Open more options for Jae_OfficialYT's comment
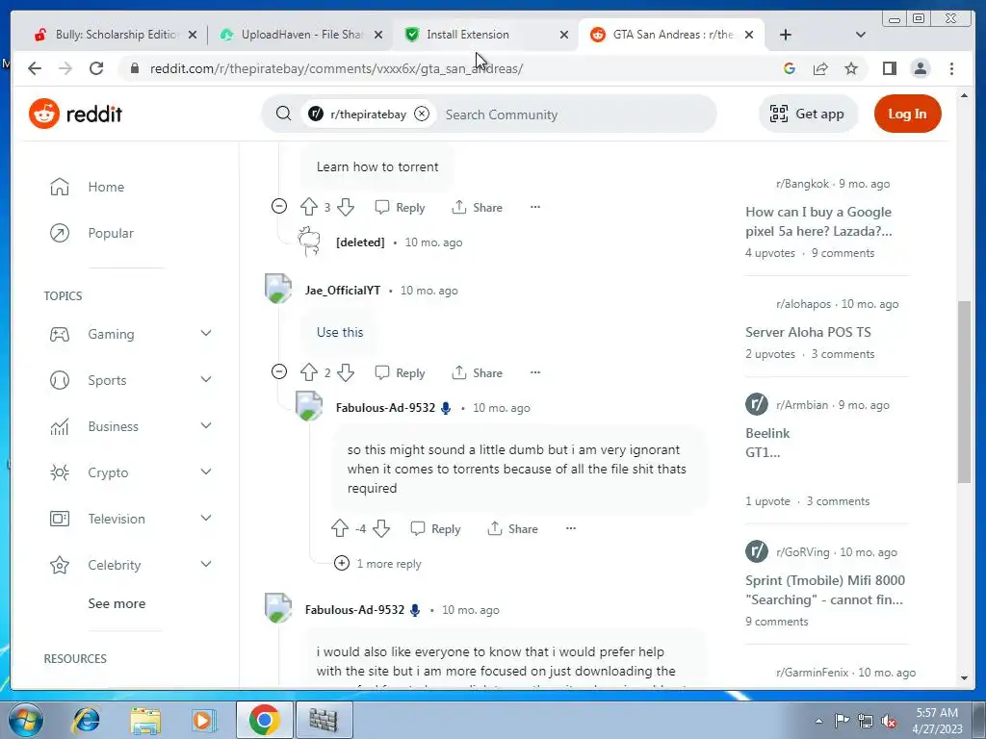 click(x=535, y=372)
